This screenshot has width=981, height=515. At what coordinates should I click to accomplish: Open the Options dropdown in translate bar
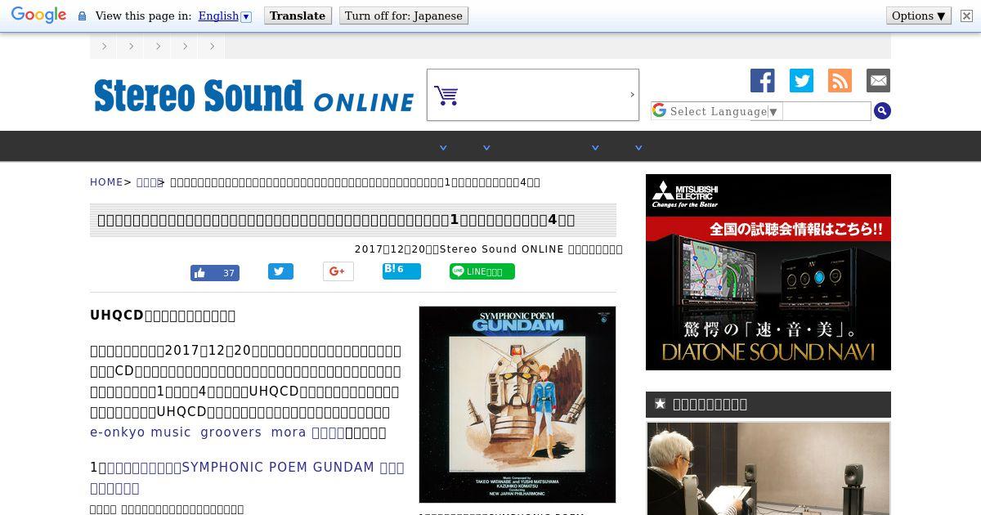pyautogui.click(x=919, y=16)
